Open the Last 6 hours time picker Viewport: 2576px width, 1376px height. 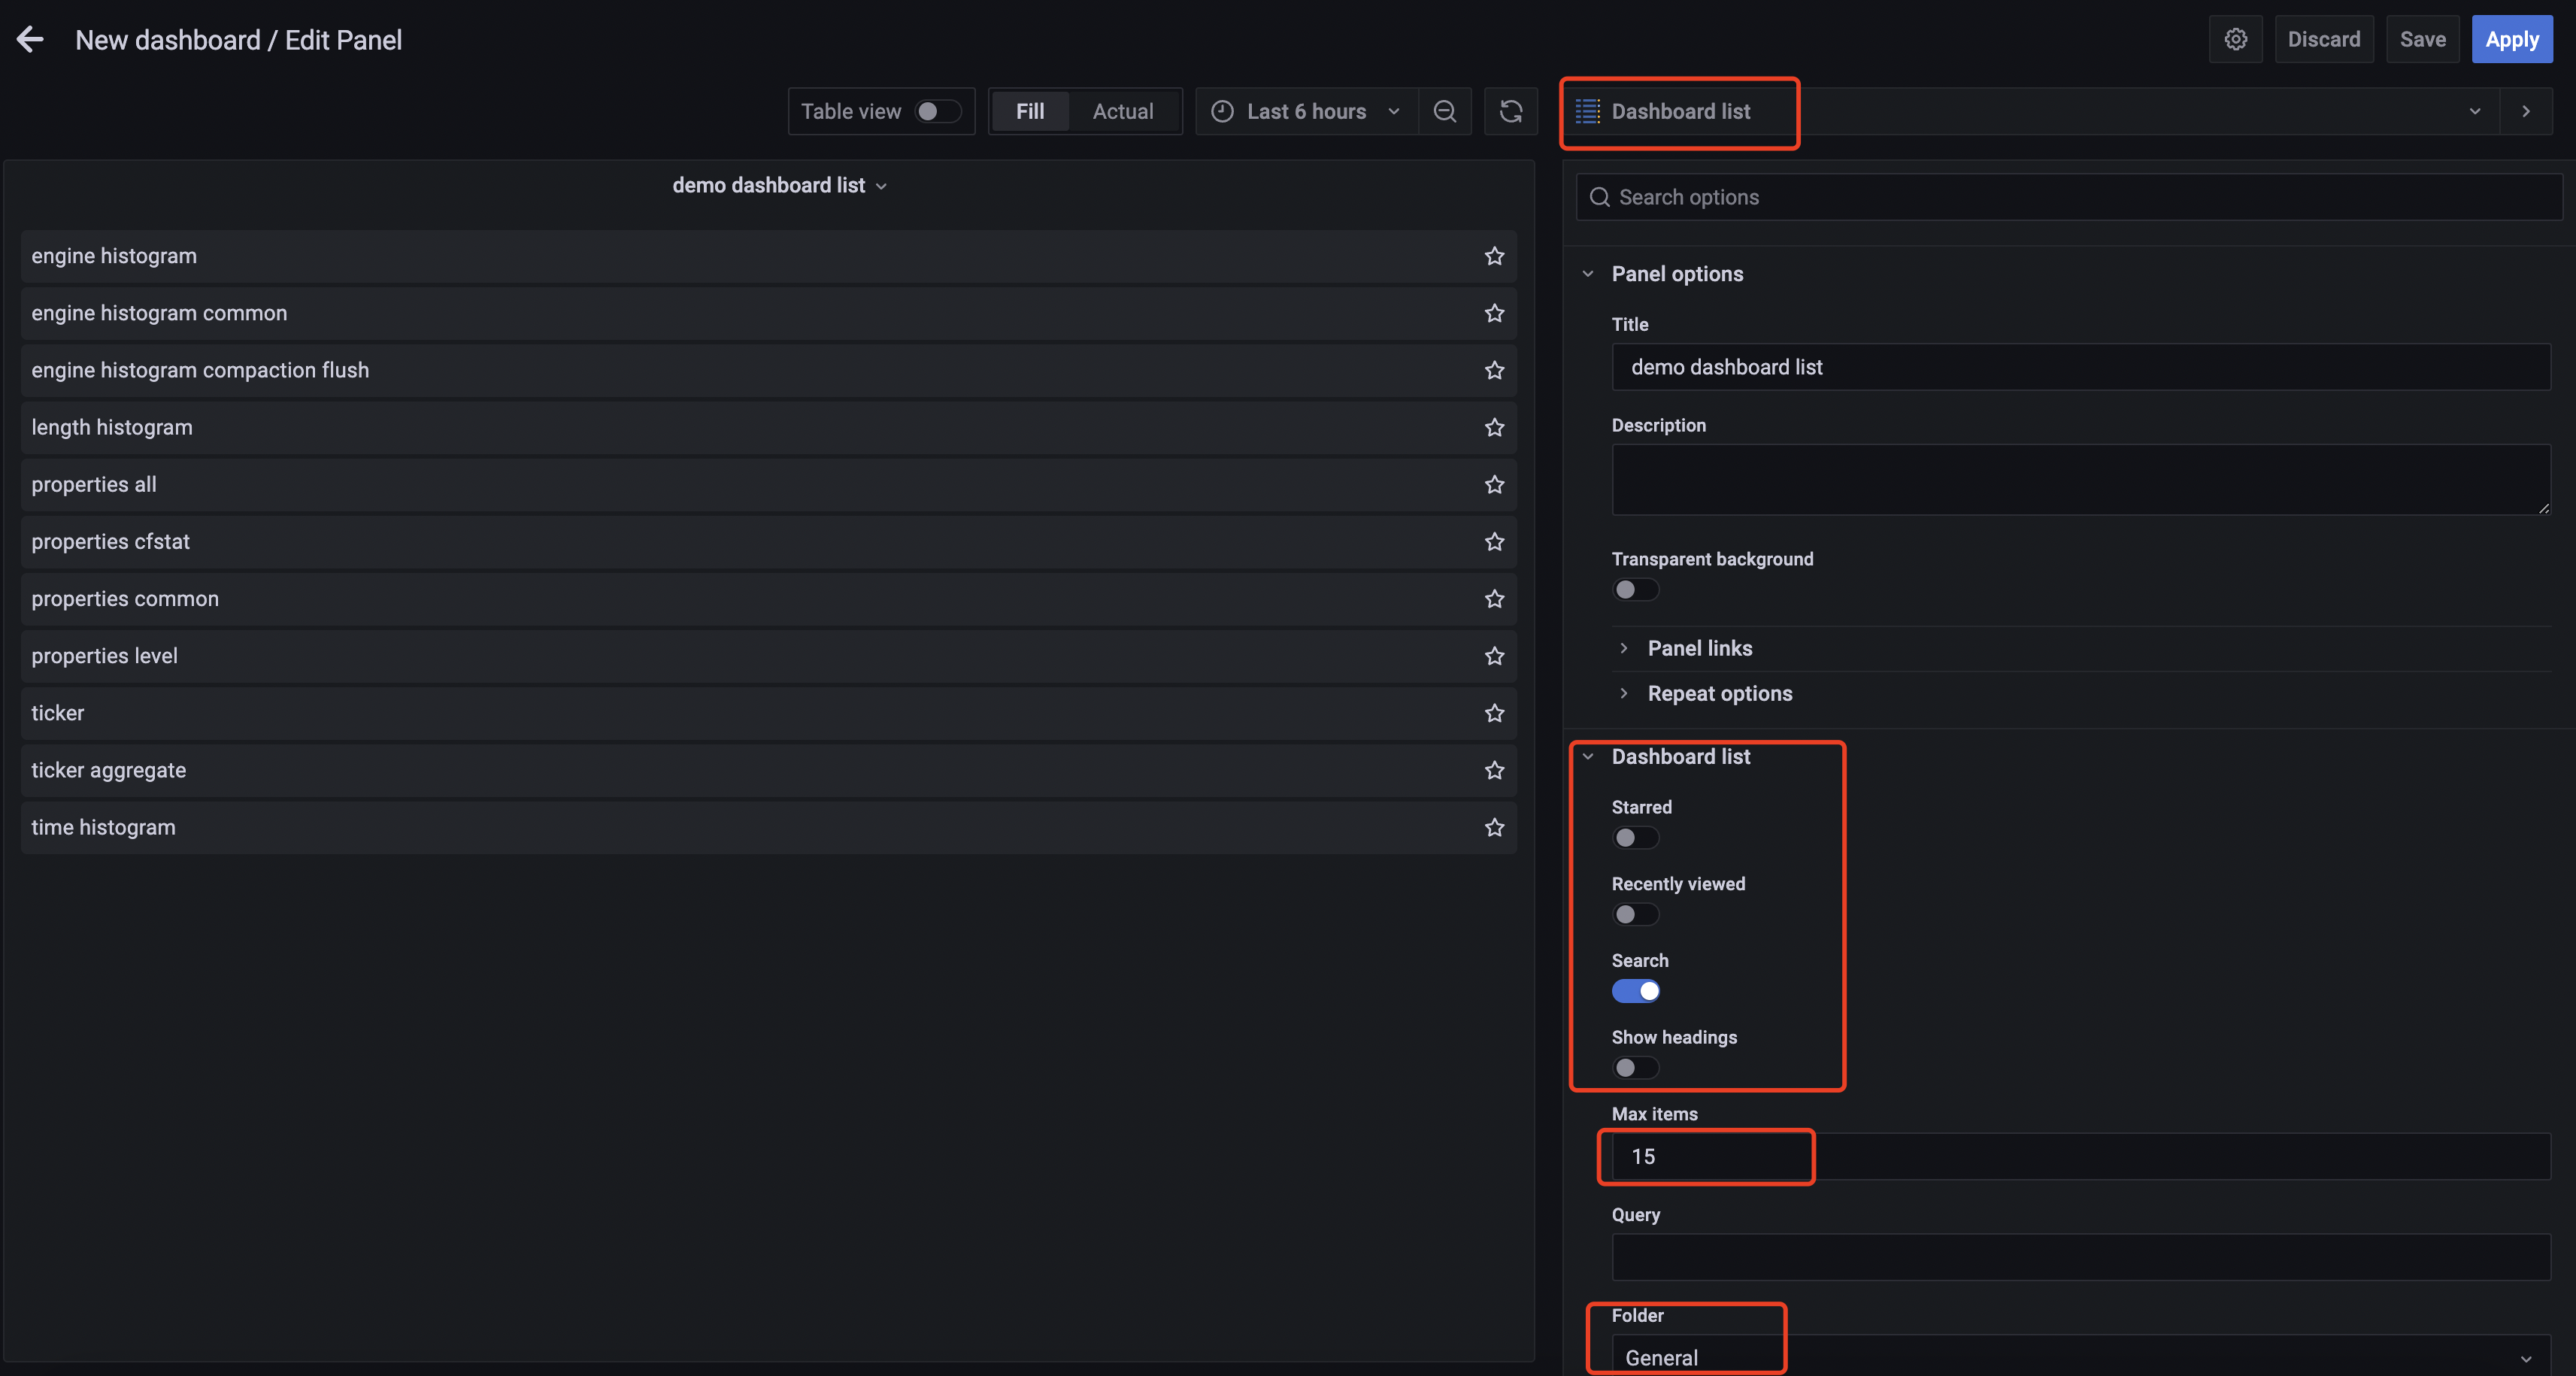click(x=1305, y=111)
